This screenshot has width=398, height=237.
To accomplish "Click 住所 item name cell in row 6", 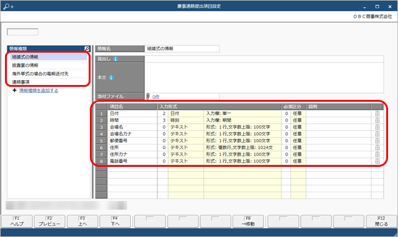I will (132, 148).
